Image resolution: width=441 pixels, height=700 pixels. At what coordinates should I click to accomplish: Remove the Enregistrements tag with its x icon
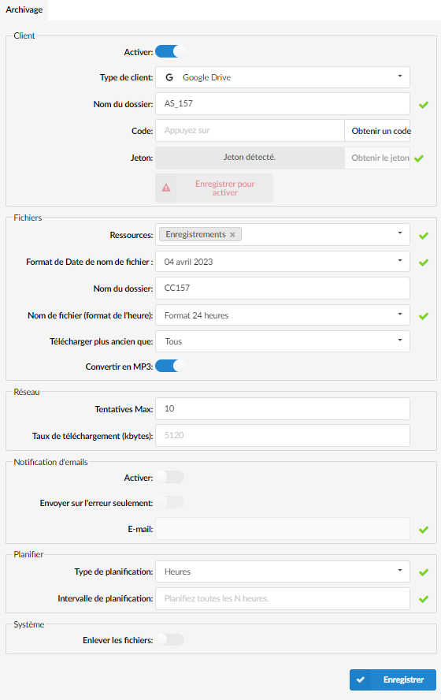[232, 235]
